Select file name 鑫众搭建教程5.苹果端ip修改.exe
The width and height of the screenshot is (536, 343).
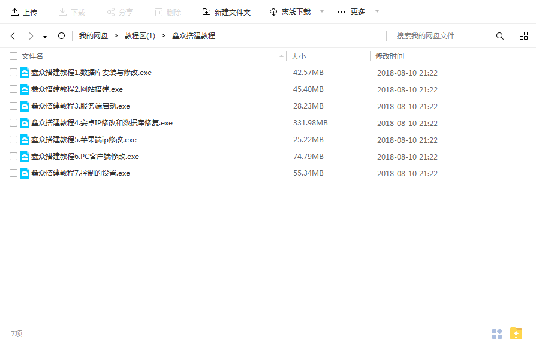[x=84, y=140]
